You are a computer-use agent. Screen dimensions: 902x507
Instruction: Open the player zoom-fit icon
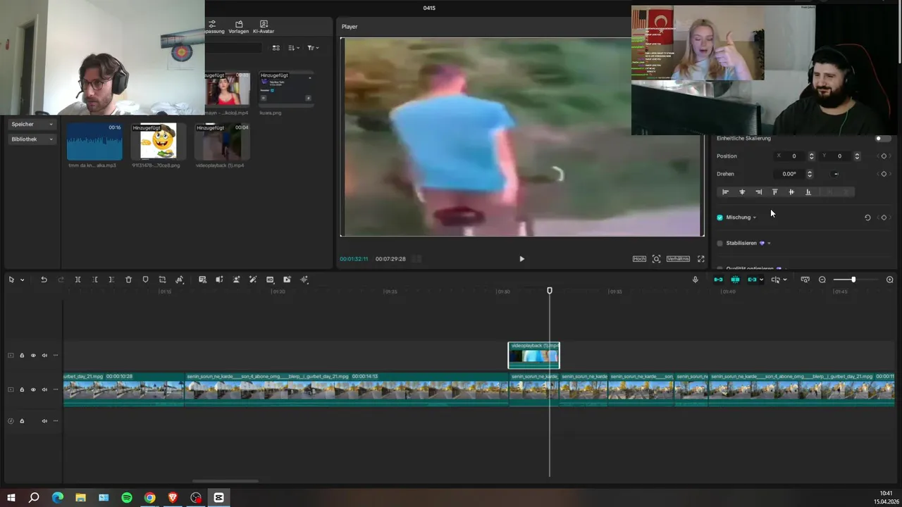click(x=656, y=259)
